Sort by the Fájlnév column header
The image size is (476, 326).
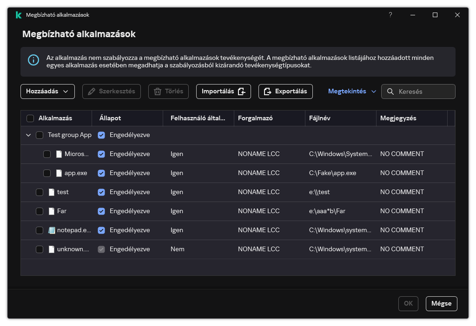coord(320,118)
